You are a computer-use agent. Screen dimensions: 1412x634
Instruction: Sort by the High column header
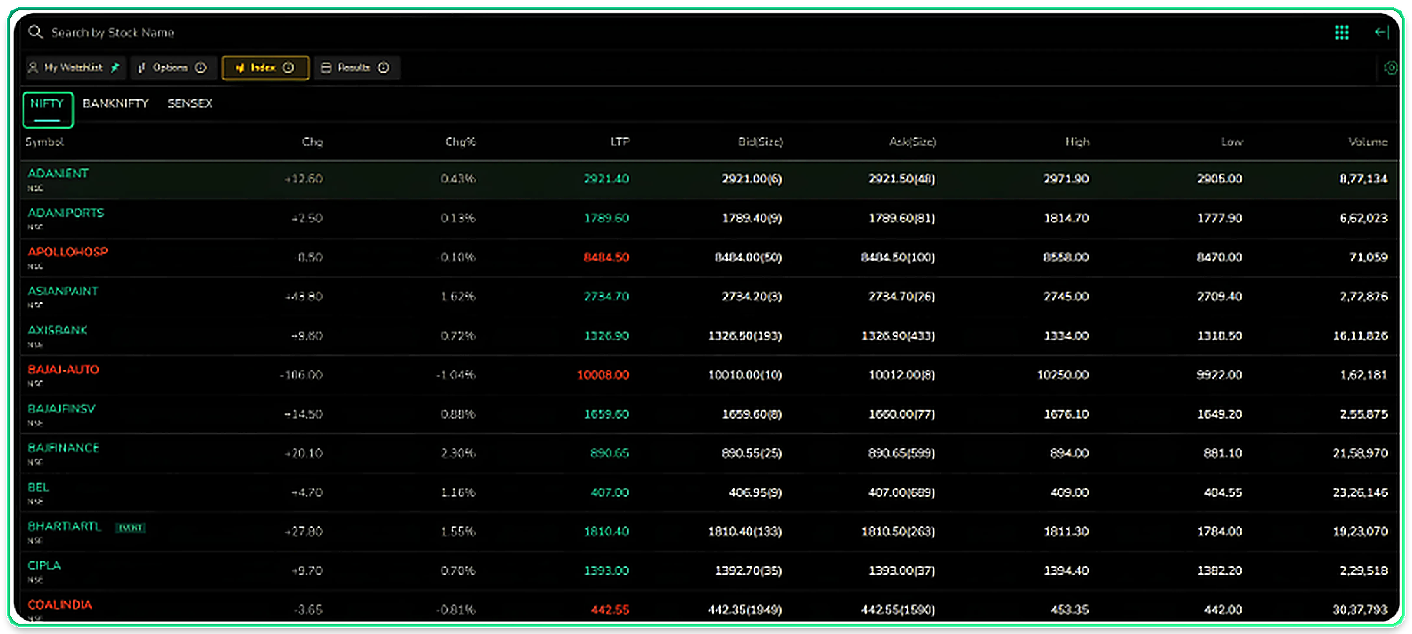(x=1077, y=142)
